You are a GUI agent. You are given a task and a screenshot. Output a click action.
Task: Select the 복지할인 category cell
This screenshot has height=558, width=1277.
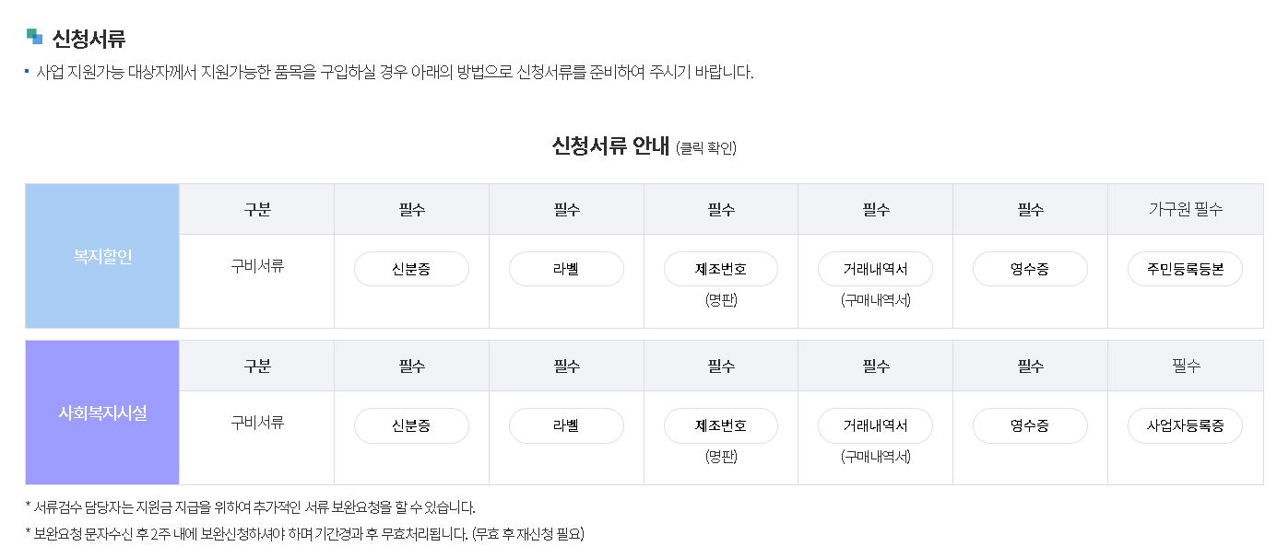(102, 256)
